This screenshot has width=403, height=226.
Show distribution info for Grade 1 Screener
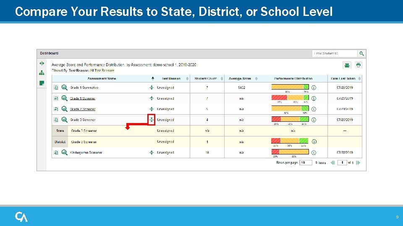point(314,98)
